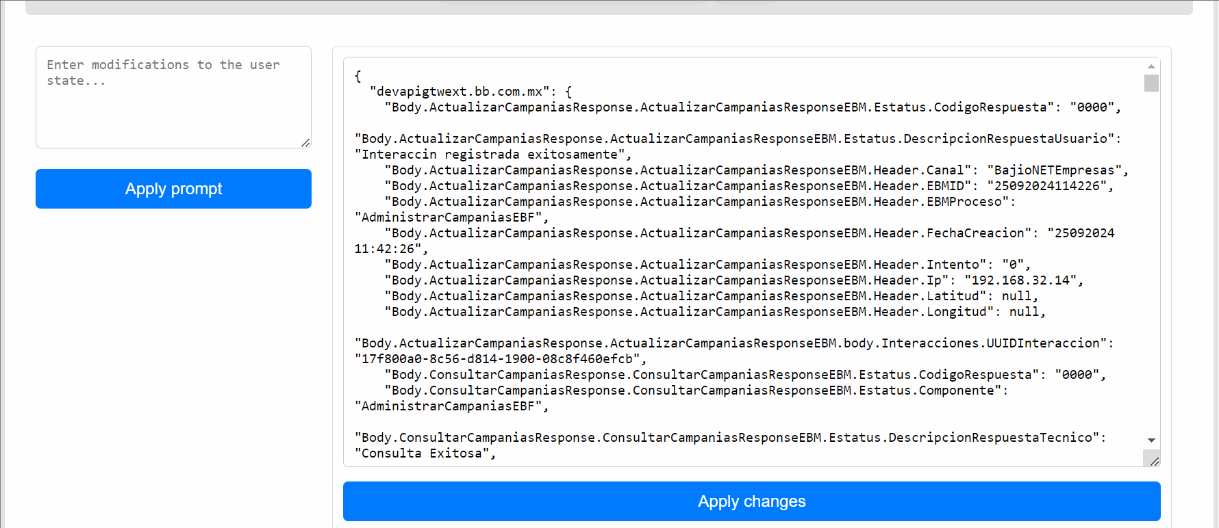Viewport: 1219px width, 528px height.
Task: Click the null value of Header.Latitud
Action: (1016, 296)
